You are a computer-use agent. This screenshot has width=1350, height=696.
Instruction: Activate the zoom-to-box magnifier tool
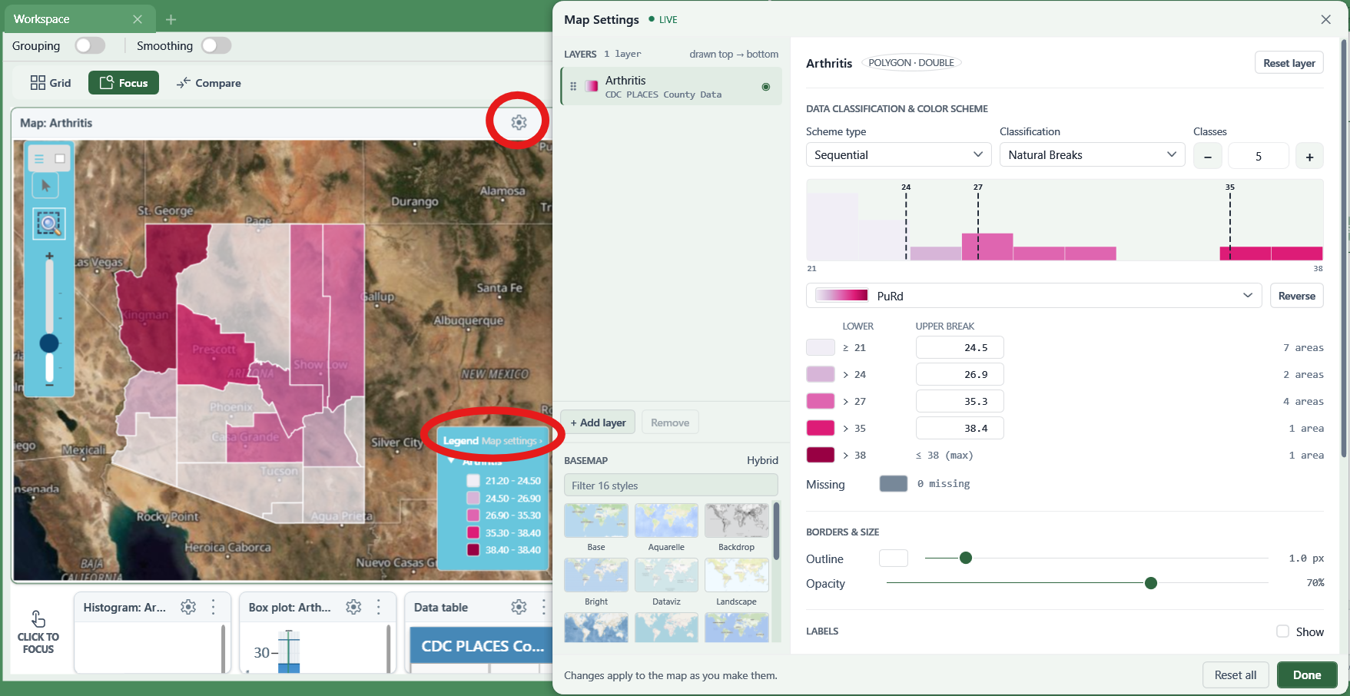48,224
